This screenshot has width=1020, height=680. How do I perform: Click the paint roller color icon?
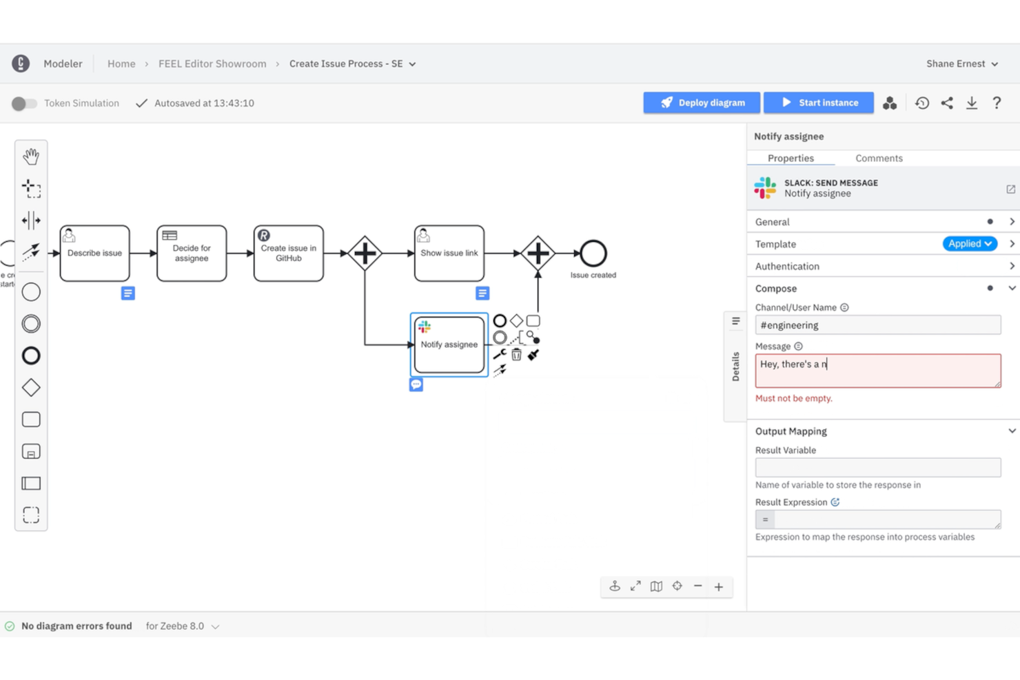[x=533, y=355]
